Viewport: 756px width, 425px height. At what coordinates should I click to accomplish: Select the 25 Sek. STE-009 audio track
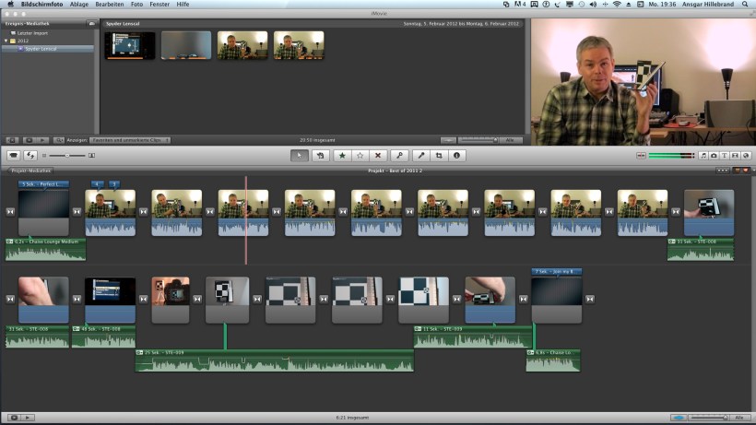(275, 360)
